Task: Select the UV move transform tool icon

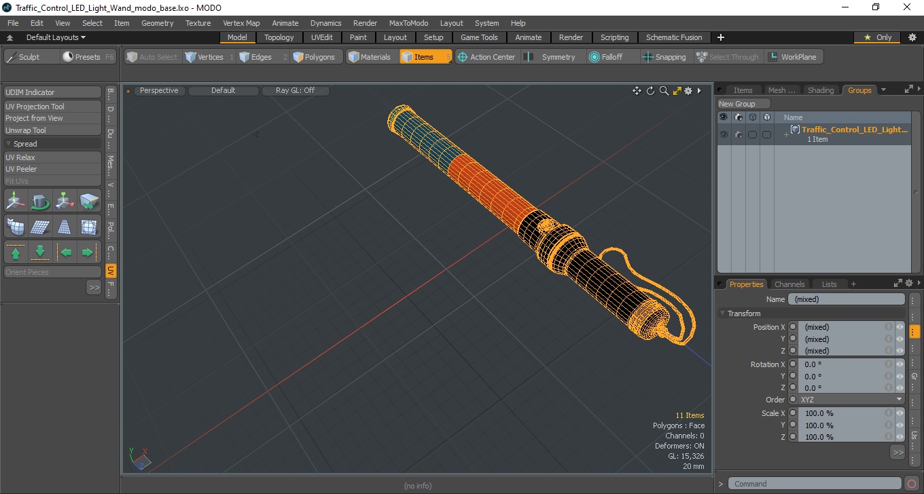Action: [x=16, y=202]
